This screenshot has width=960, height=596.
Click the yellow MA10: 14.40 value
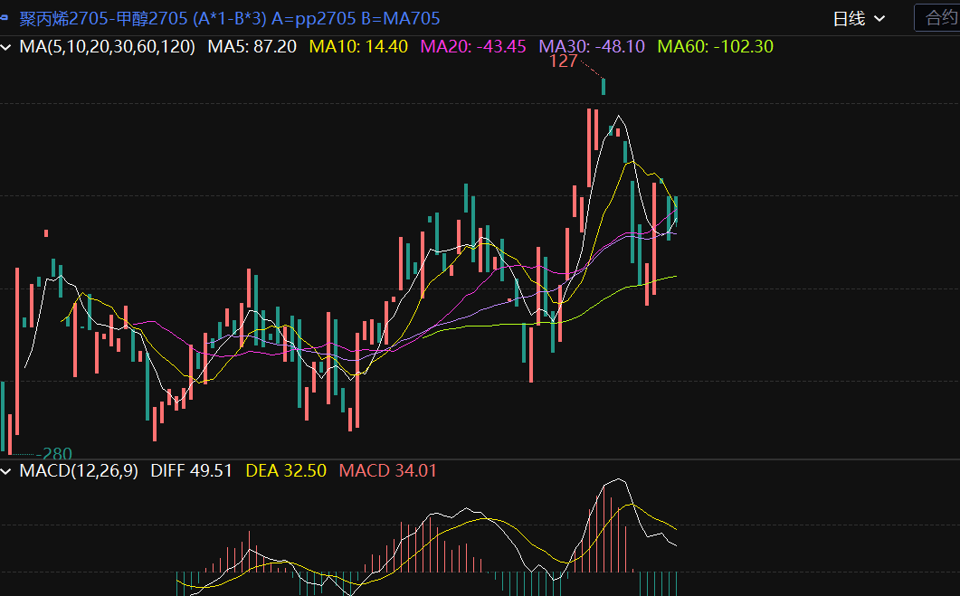pos(358,46)
